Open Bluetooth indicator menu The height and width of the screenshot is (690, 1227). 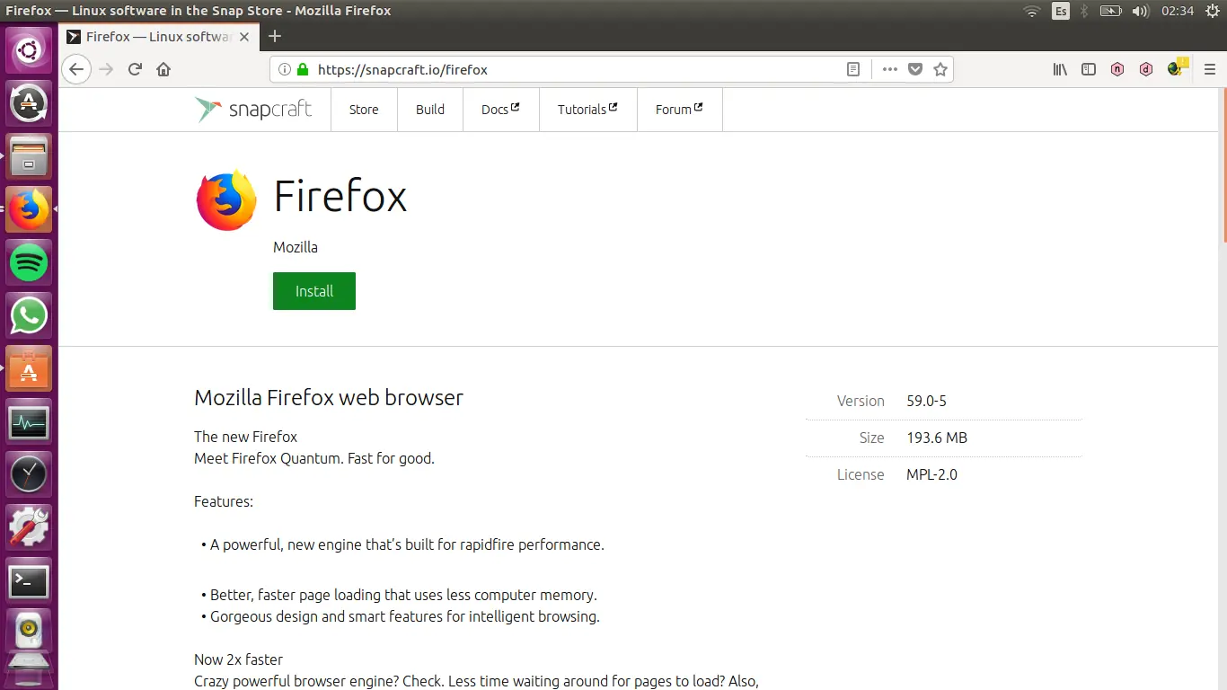coord(1084,11)
